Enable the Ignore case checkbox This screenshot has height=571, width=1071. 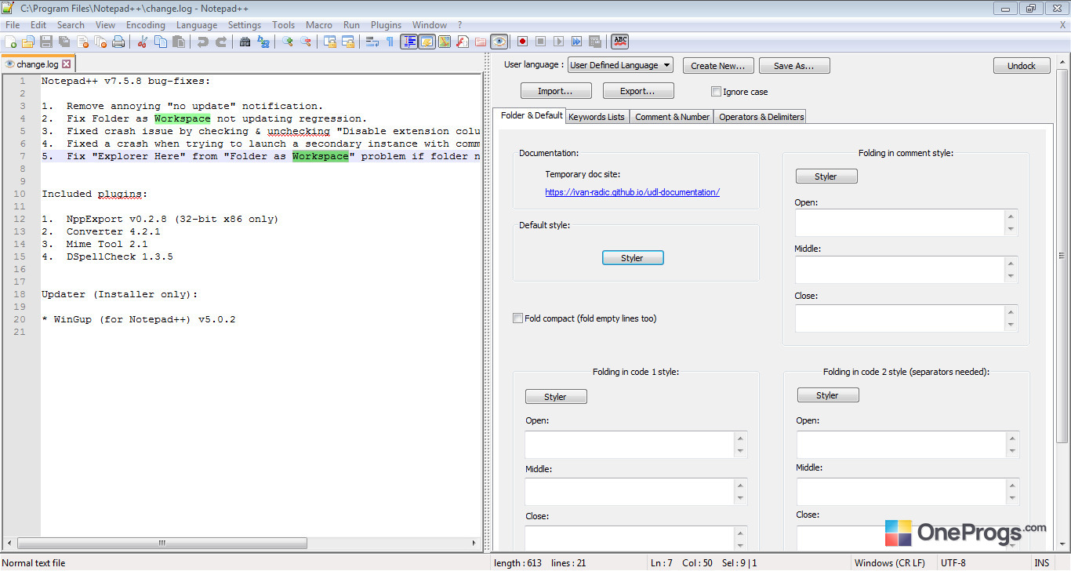[x=716, y=92]
